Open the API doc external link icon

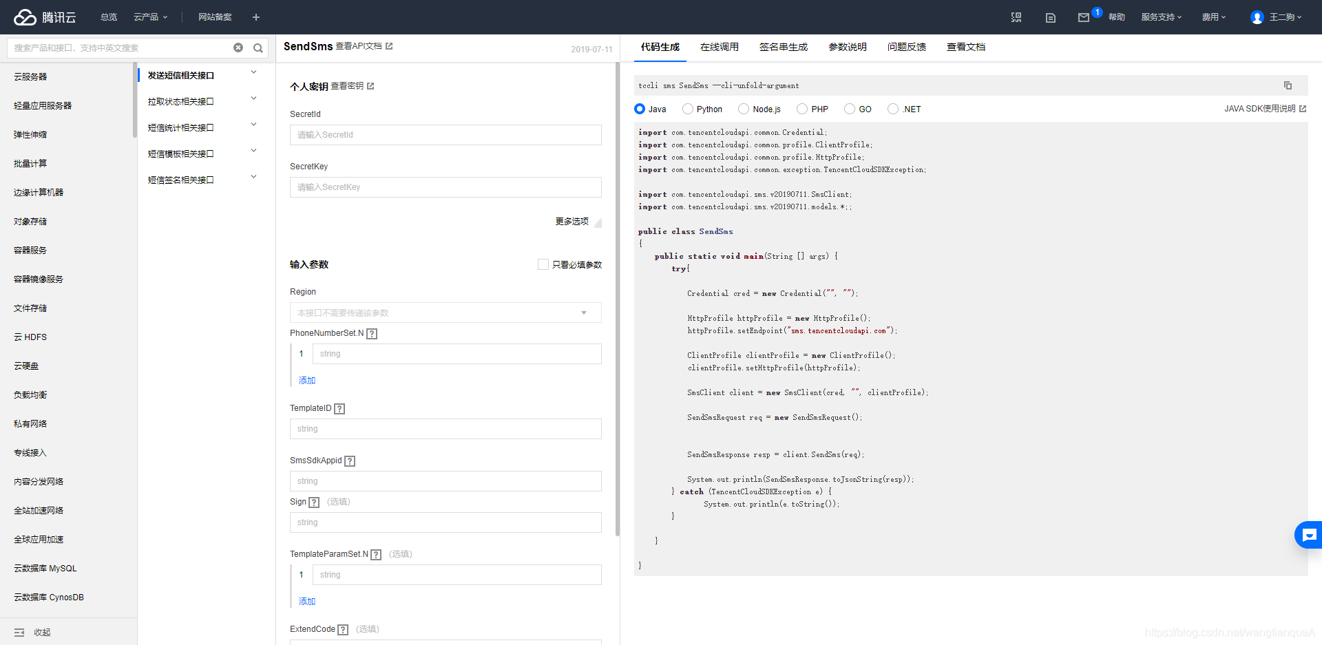(x=389, y=46)
